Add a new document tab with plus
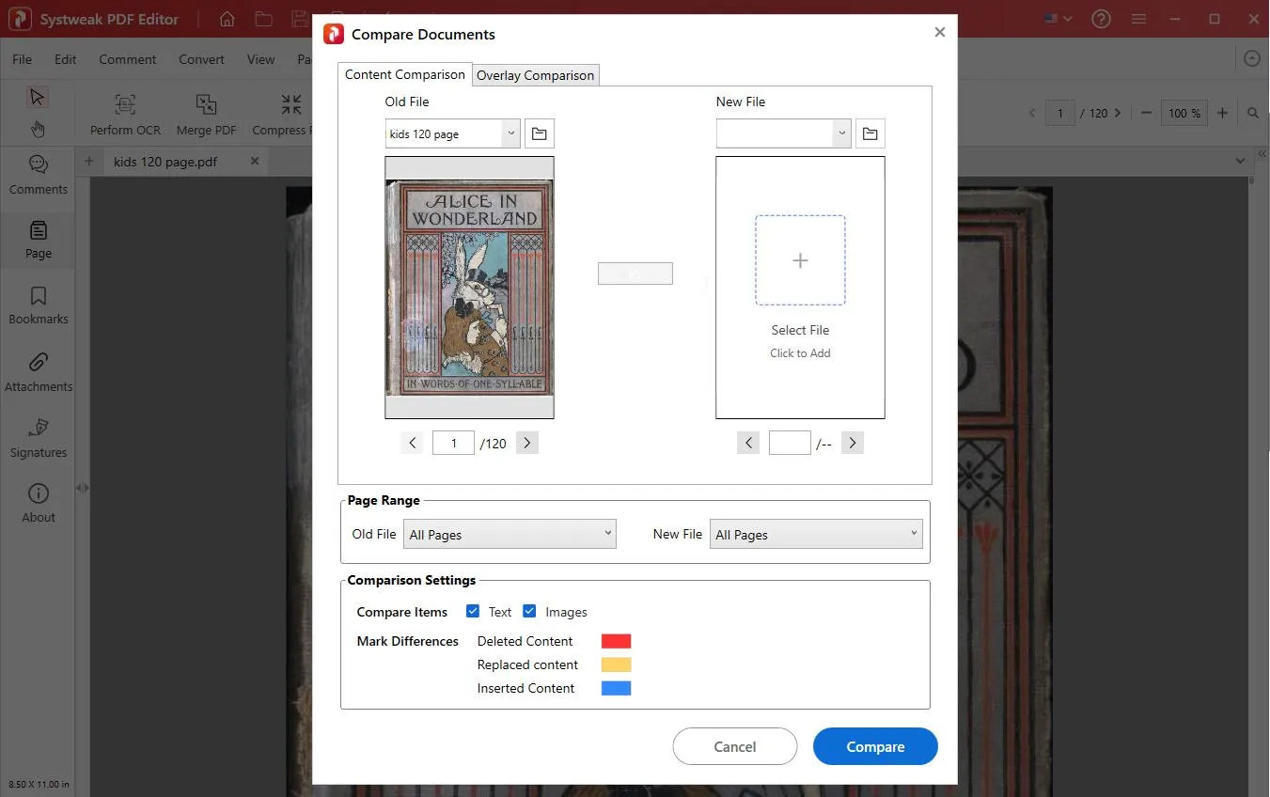 [89, 161]
